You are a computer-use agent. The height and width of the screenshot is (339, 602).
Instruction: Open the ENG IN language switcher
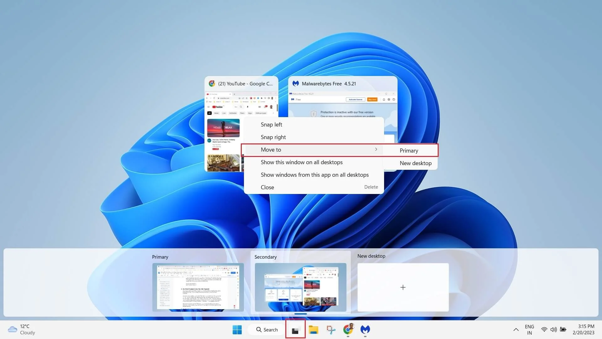pos(529,330)
